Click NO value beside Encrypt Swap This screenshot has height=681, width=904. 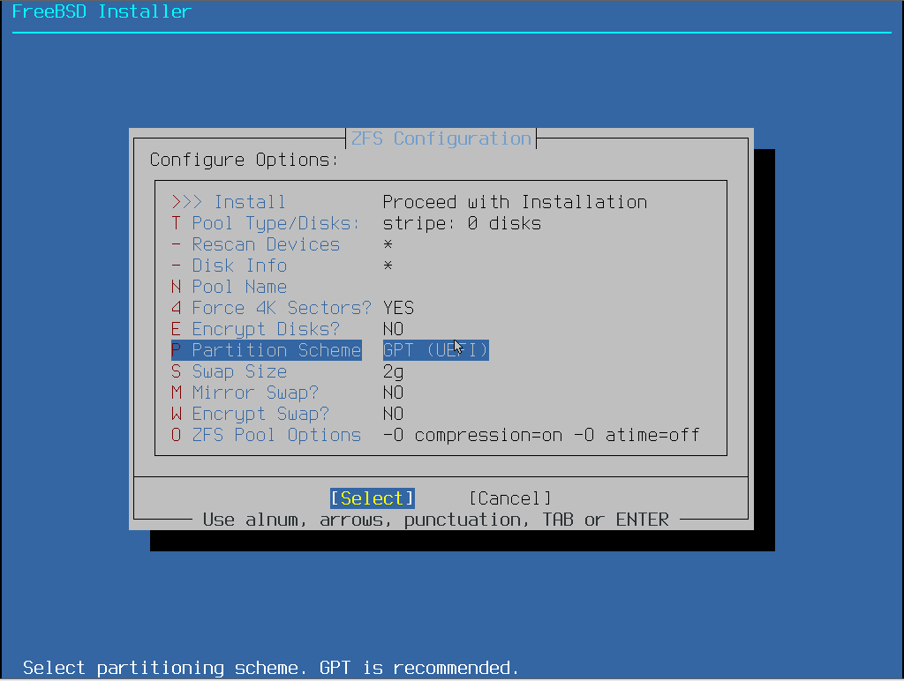click(x=393, y=415)
